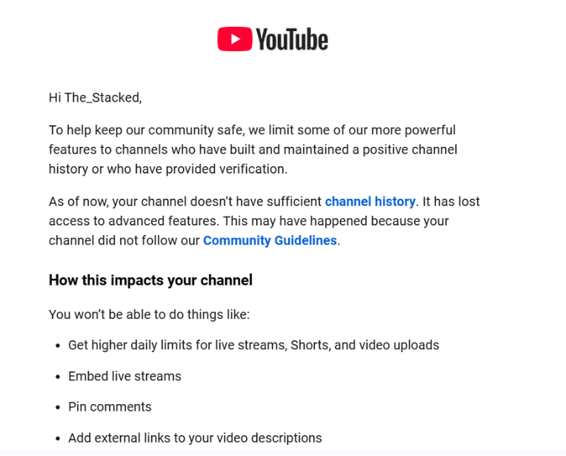Click the Embed live streams bullet item
Image resolution: width=566 pixels, height=456 pixels.
pos(124,376)
